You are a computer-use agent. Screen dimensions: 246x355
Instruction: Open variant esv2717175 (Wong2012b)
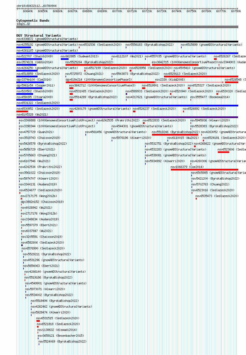[39, 196]
